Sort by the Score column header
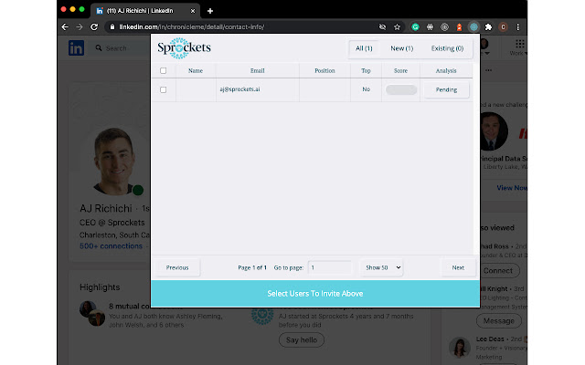The image size is (585, 365). point(400,70)
